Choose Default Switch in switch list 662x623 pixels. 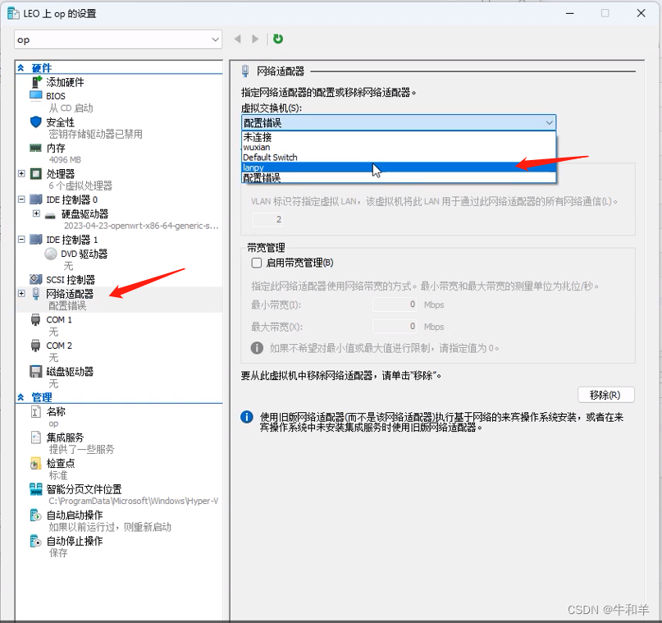(399, 157)
